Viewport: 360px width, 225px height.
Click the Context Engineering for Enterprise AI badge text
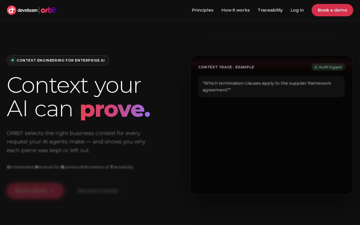(x=61, y=60)
